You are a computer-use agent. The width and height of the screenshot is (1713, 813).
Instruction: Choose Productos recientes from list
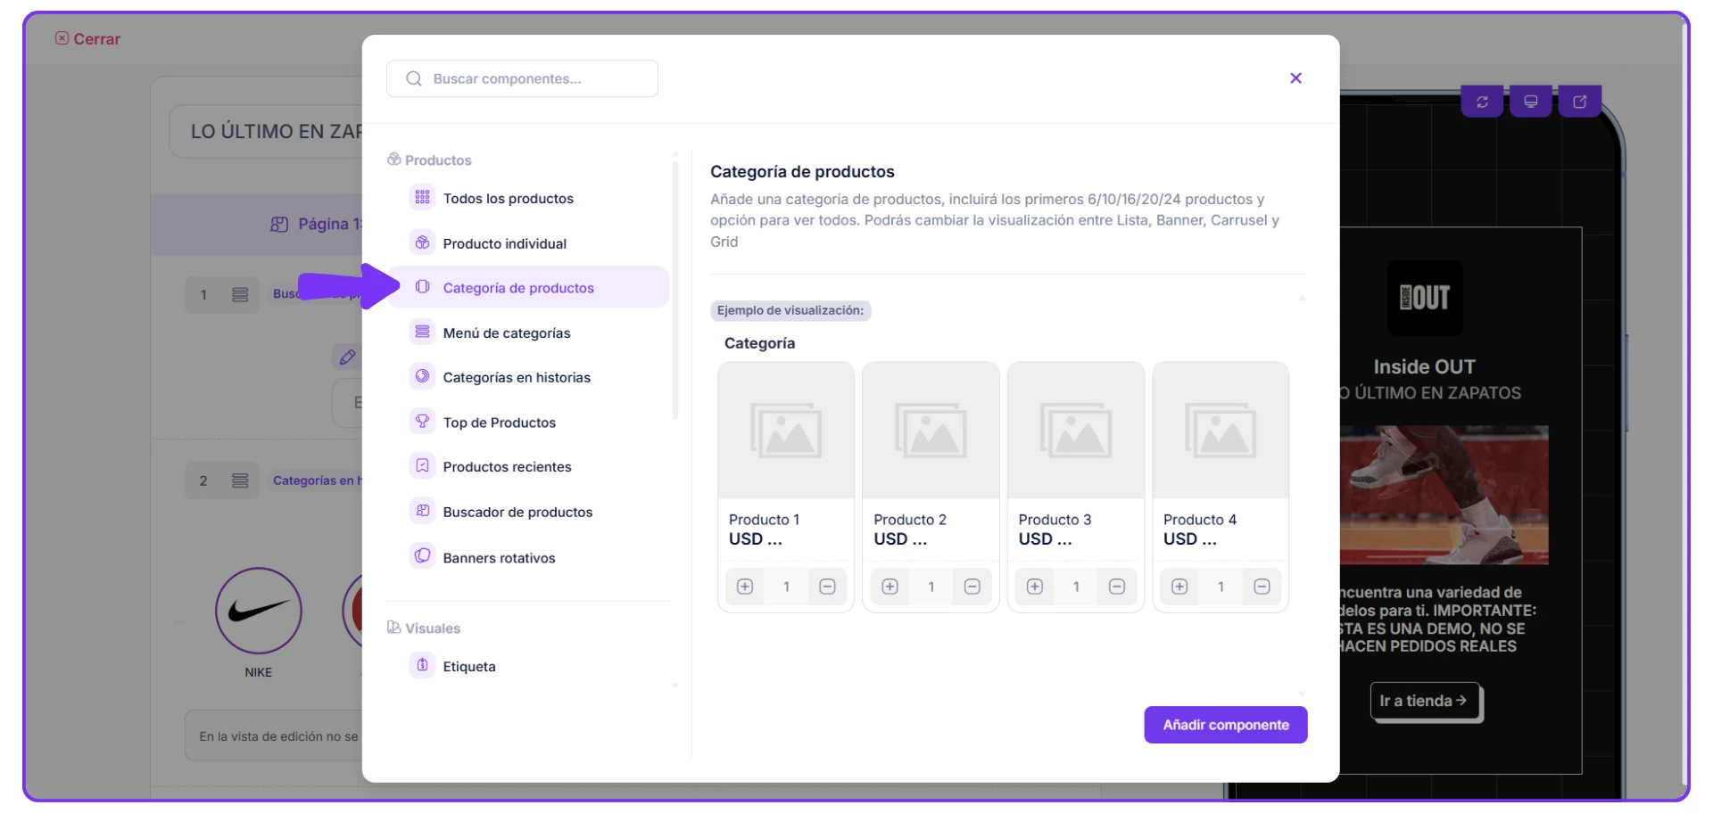click(x=507, y=467)
